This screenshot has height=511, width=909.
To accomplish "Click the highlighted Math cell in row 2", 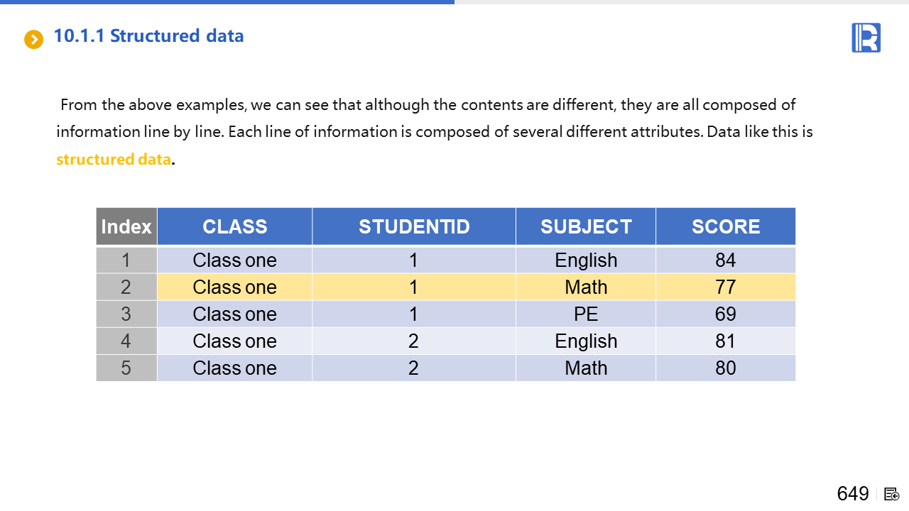I will (586, 287).
